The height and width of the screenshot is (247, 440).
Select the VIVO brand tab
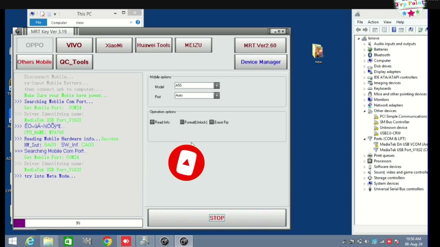tap(74, 45)
